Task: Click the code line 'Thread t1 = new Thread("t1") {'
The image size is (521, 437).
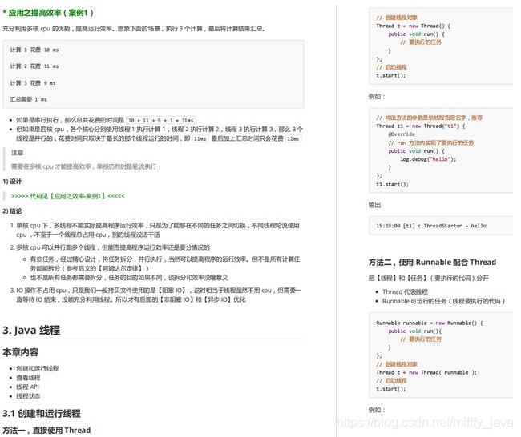Action: 420,126
